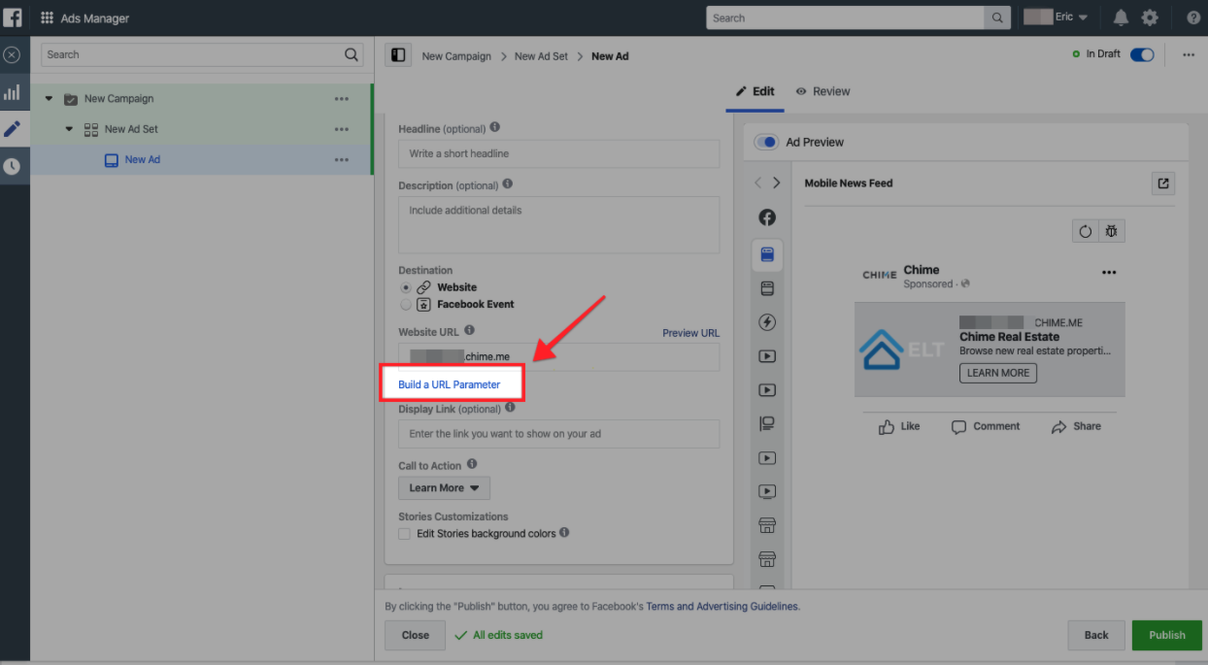The width and height of the screenshot is (1208, 665).
Task: Collapse the New Campaign tree arrow
Action: click(49, 98)
